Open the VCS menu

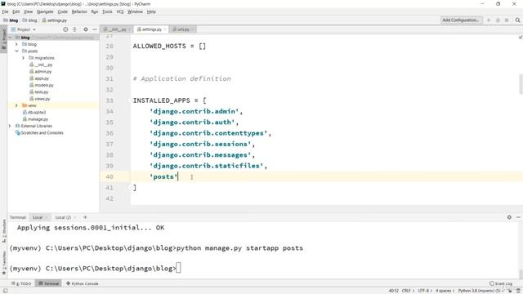(x=120, y=11)
